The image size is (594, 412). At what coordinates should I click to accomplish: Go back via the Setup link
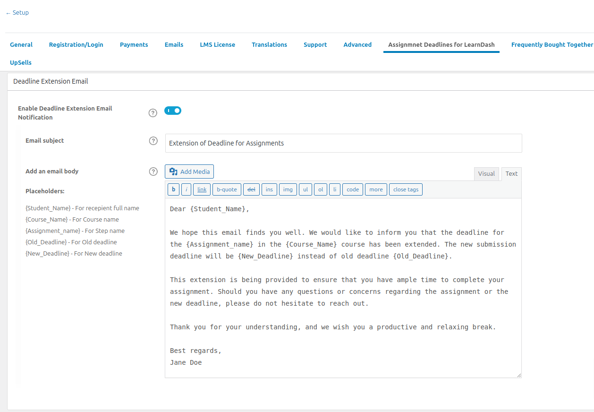click(17, 13)
